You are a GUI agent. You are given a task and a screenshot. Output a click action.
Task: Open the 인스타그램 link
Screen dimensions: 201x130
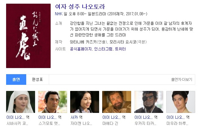coord(103,49)
